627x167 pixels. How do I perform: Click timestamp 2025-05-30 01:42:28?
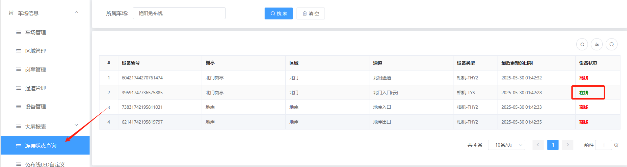(522, 93)
